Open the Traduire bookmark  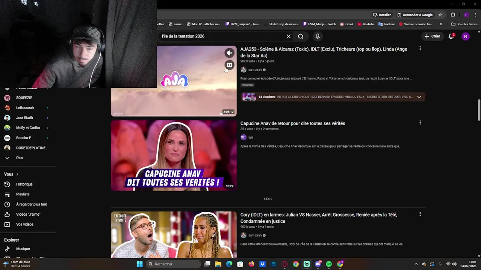[x=387, y=24]
